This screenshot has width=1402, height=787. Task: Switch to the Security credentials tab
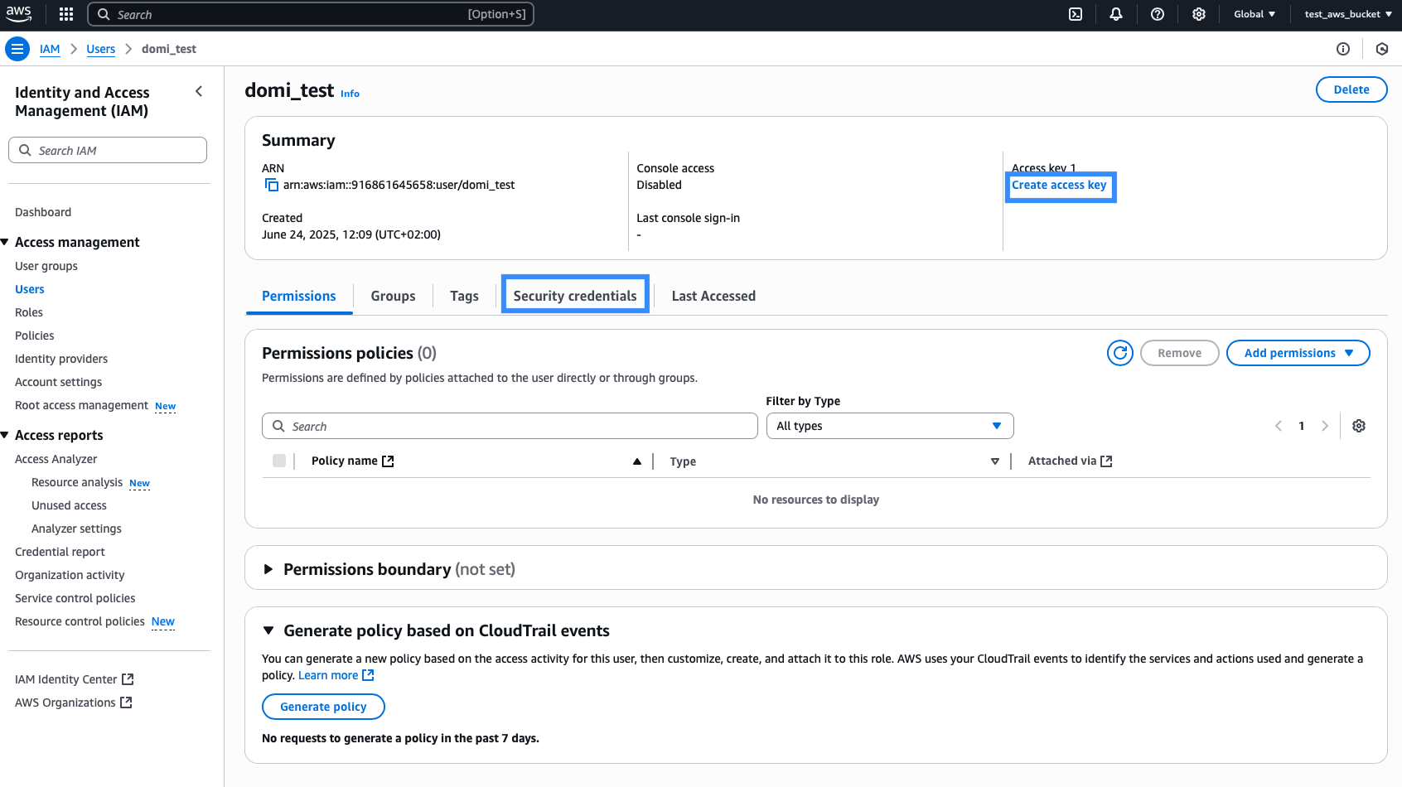[575, 296]
